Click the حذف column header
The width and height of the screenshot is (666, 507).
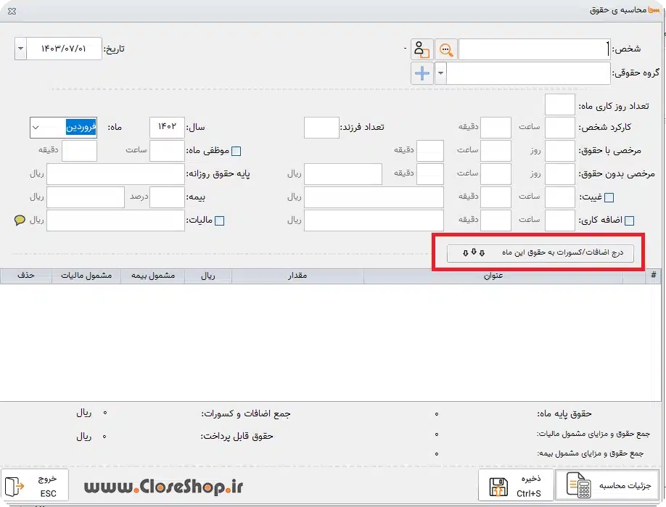(26, 276)
